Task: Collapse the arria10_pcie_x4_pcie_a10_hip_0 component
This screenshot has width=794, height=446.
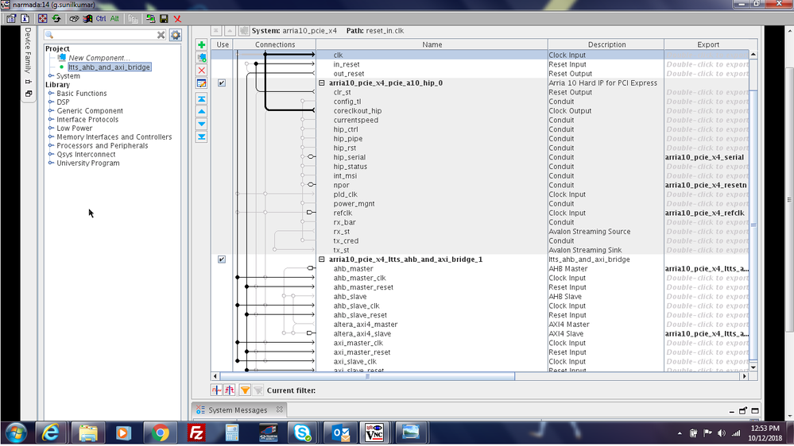Action: 322,83
